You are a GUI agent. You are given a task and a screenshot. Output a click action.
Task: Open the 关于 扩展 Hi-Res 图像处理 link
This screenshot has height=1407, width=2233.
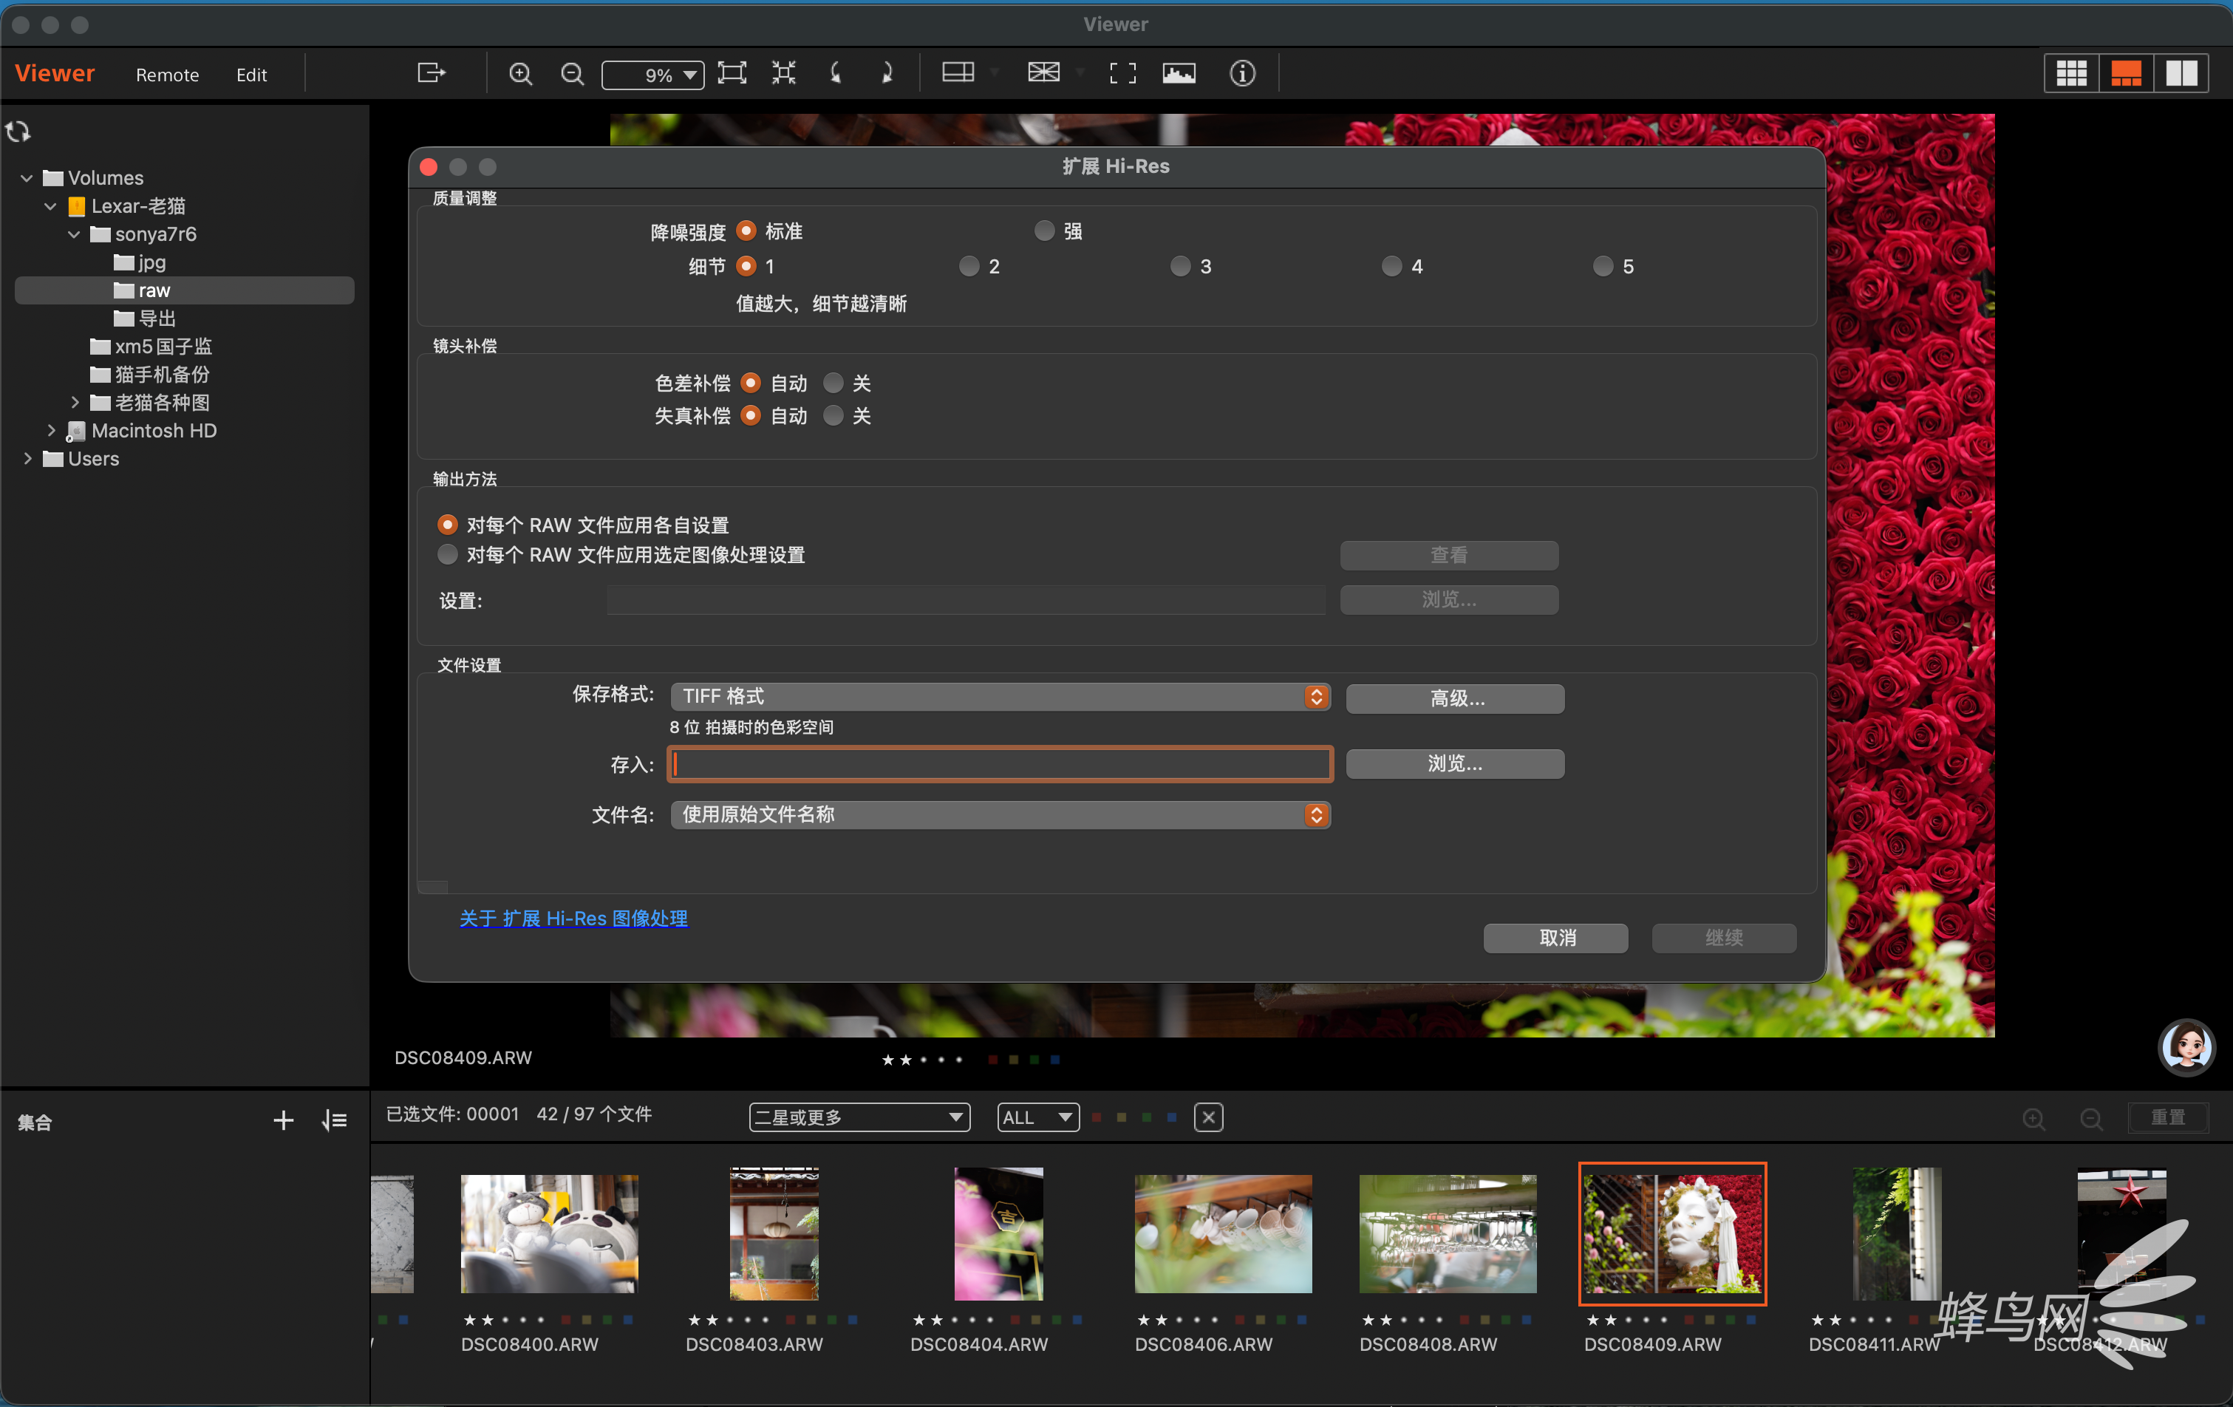(x=574, y=919)
